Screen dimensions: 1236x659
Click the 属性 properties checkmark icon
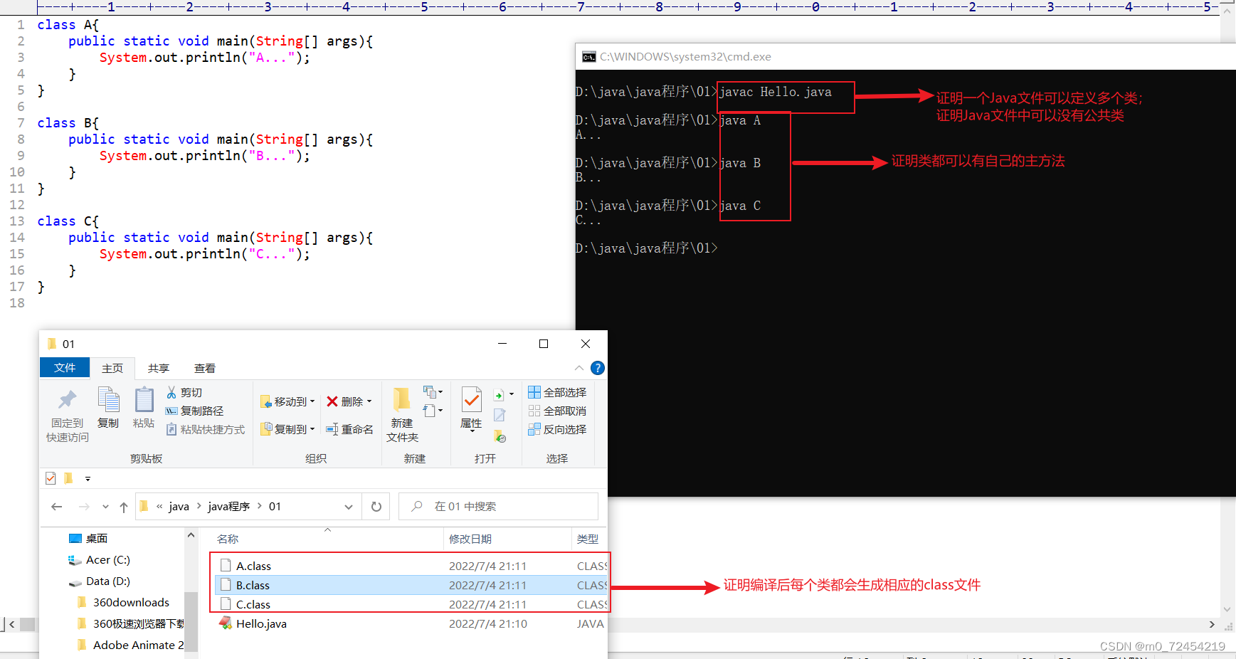[x=471, y=399]
